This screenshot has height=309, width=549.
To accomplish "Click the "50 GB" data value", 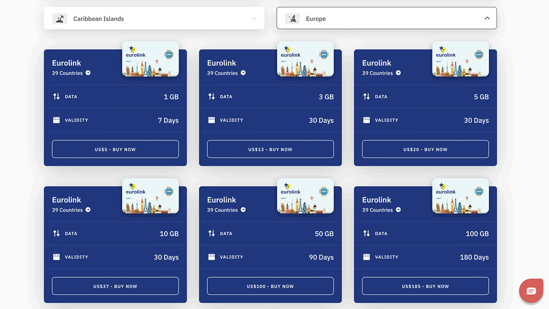I will pyautogui.click(x=324, y=234).
